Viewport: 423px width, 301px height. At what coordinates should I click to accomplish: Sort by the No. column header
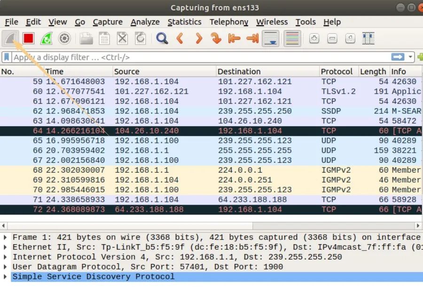point(22,71)
